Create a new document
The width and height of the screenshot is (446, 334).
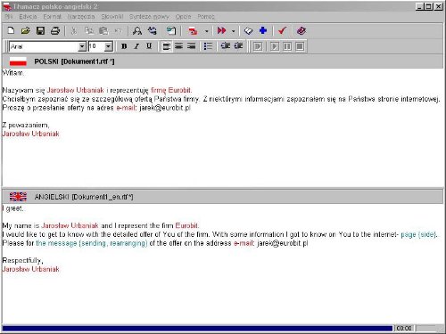tap(11, 30)
